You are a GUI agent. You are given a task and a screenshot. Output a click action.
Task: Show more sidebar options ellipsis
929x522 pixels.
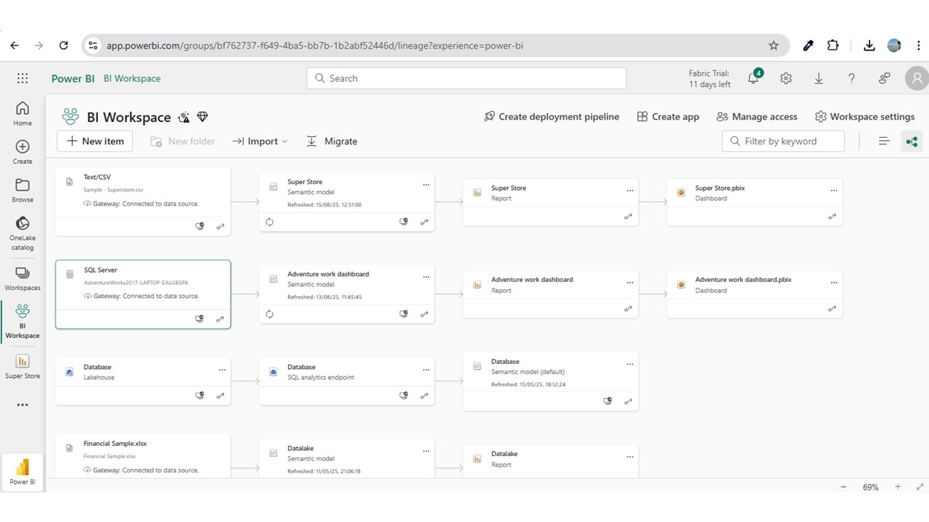pos(22,405)
